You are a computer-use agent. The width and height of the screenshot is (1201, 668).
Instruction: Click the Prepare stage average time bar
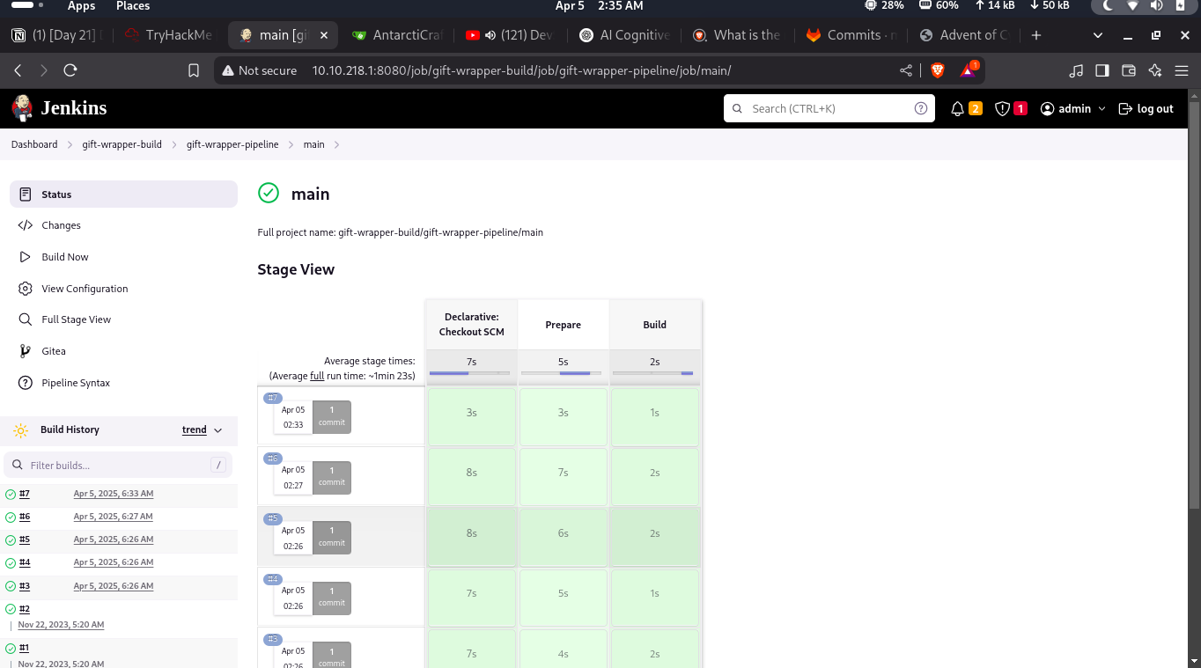coord(563,373)
